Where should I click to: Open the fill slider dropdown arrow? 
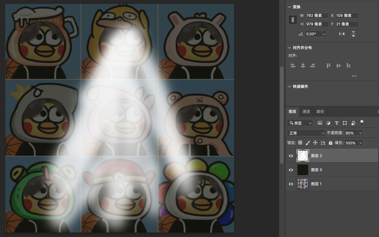click(360, 143)
